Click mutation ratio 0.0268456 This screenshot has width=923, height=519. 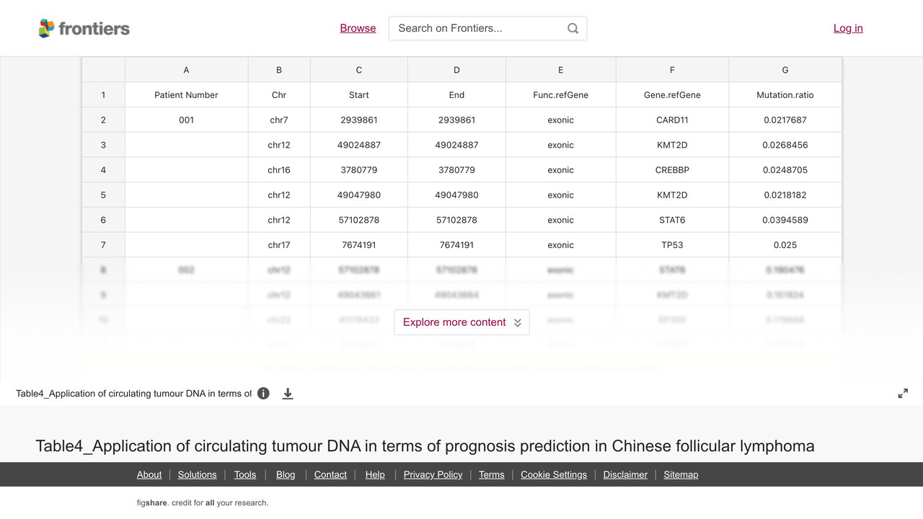click(785, 145)
